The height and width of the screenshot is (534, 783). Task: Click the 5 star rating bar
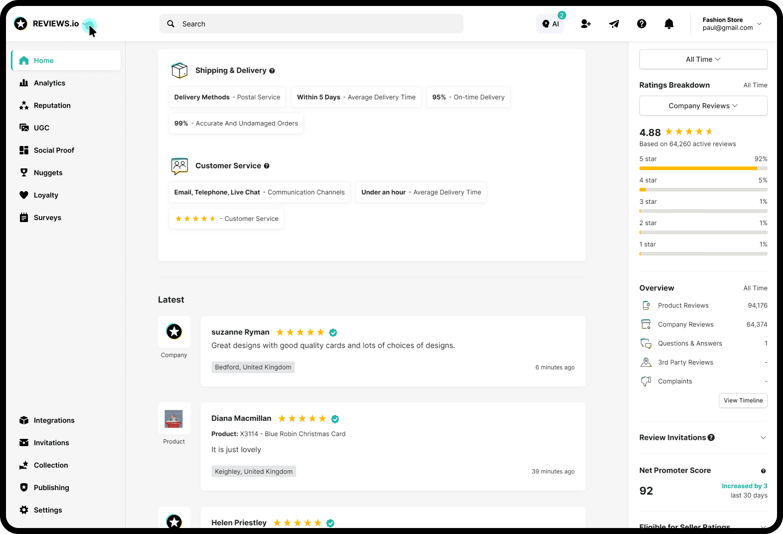pos(703,168)
